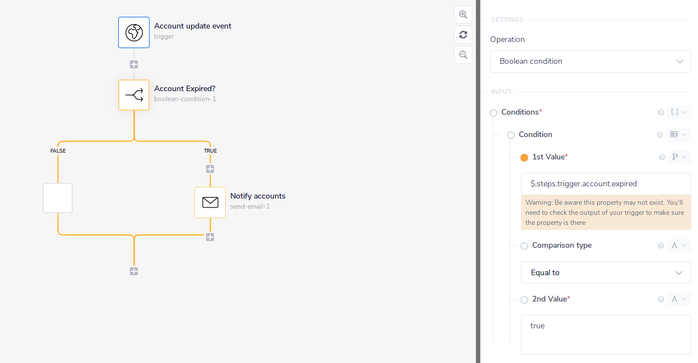Toggle the circle beside 2nd Value
Screen dimensions: 698x363
coord(524,299)
